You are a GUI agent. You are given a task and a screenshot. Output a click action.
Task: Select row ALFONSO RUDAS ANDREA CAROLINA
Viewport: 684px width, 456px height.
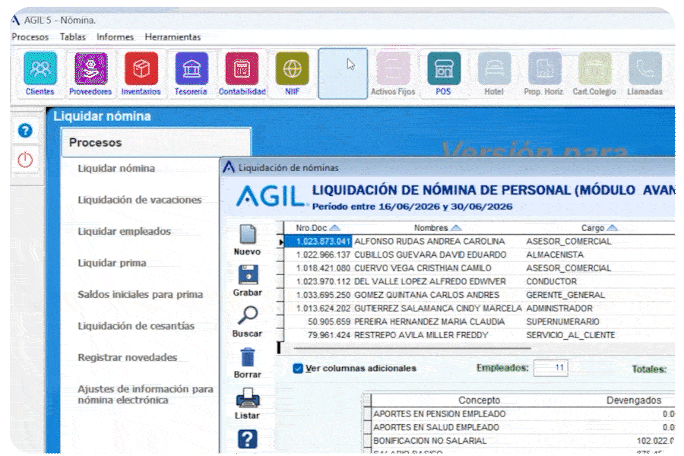tap(479, 242)
